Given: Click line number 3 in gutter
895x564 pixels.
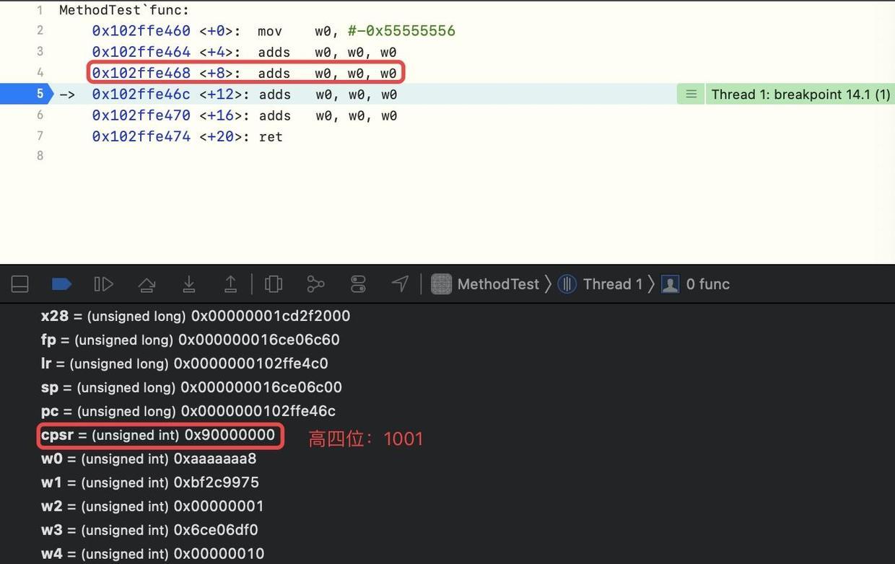Looking at the screenshot, I should click(40, 51).
